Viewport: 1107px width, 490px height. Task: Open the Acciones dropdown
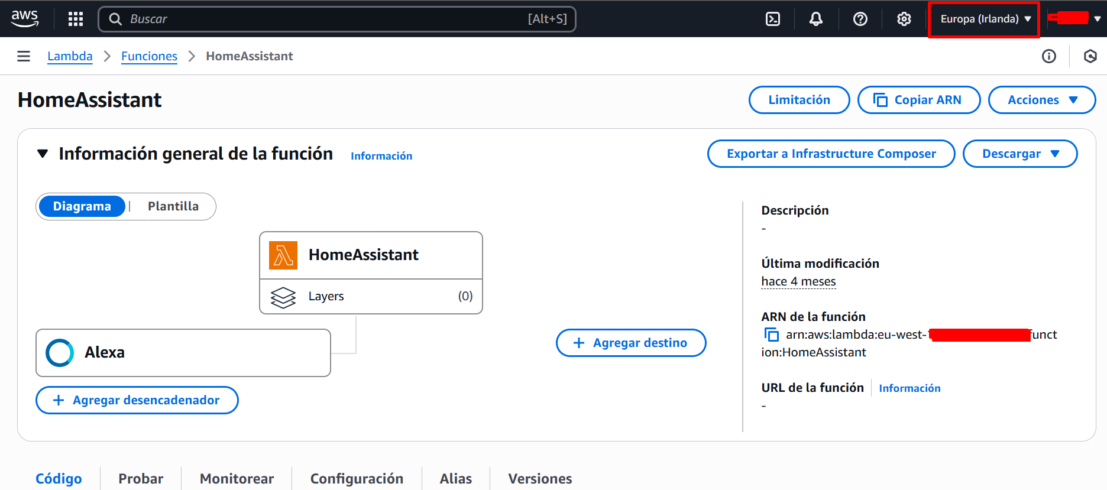click(x=1042, y=100)
